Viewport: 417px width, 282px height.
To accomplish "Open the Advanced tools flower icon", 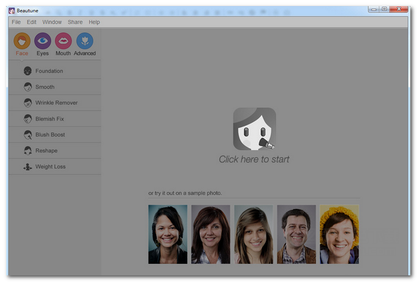I will pyautogui.click(x=85, y=41).
